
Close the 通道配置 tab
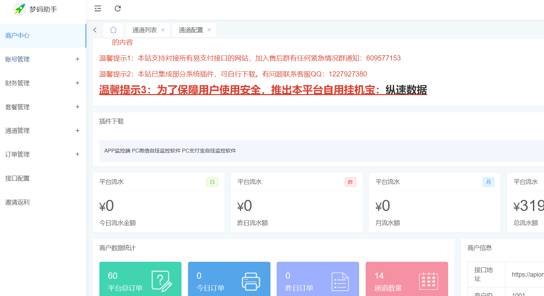point(209,30)
